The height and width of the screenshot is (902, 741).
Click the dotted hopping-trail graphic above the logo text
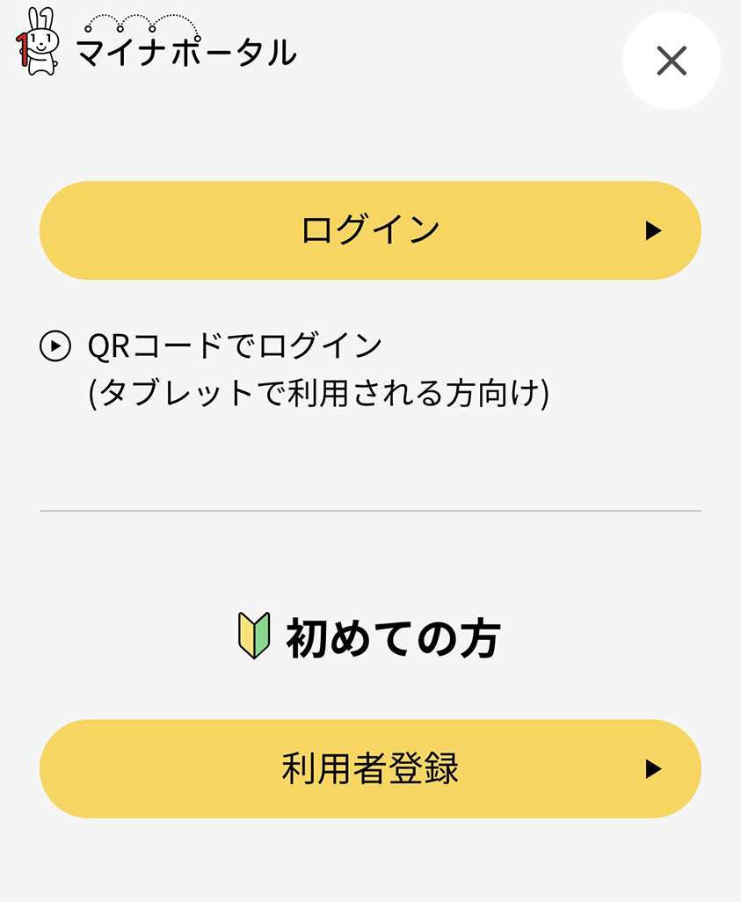(142, 24)
